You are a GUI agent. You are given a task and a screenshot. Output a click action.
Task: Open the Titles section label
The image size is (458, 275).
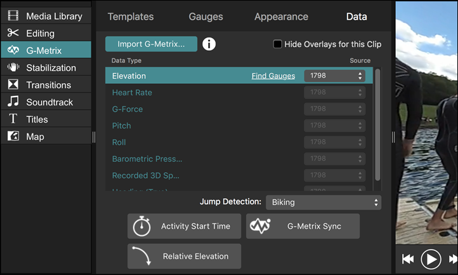37,119
